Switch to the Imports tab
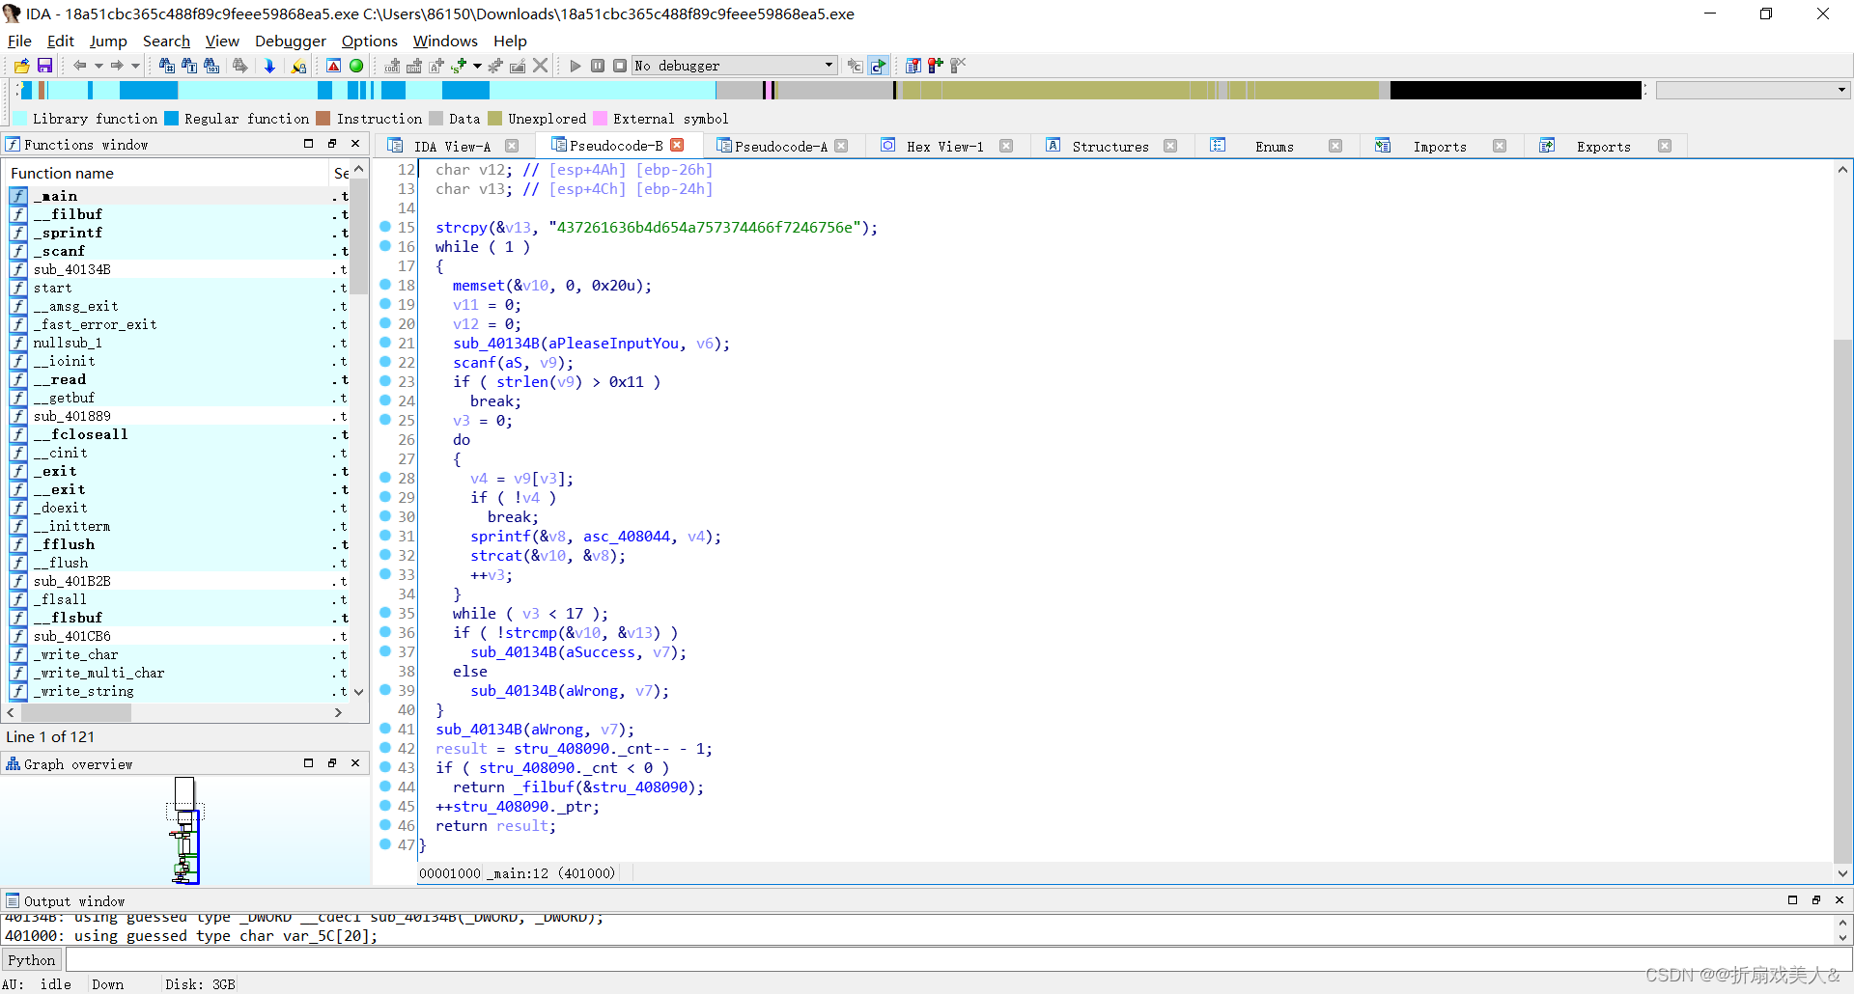 tap(1439, 147)
